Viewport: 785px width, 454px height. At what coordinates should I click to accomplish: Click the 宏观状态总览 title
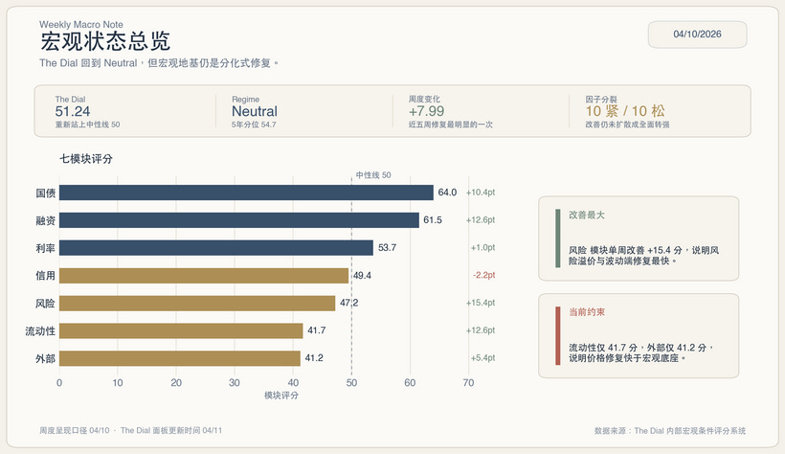105,41
